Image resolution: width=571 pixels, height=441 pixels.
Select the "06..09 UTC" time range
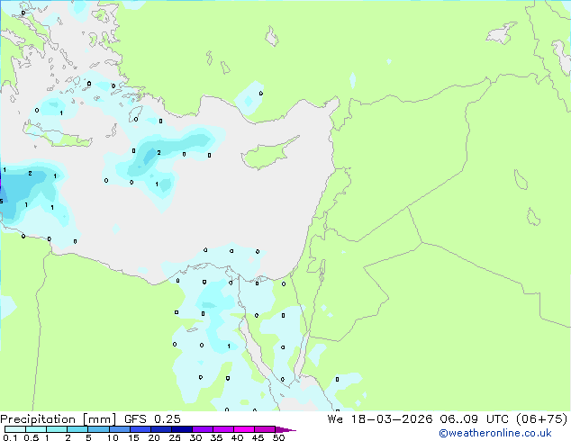point(474,419)
